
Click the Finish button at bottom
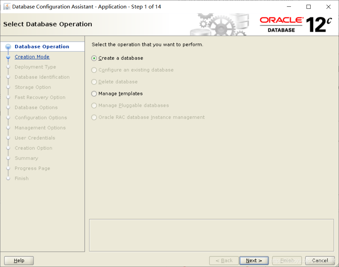point(287,261)
